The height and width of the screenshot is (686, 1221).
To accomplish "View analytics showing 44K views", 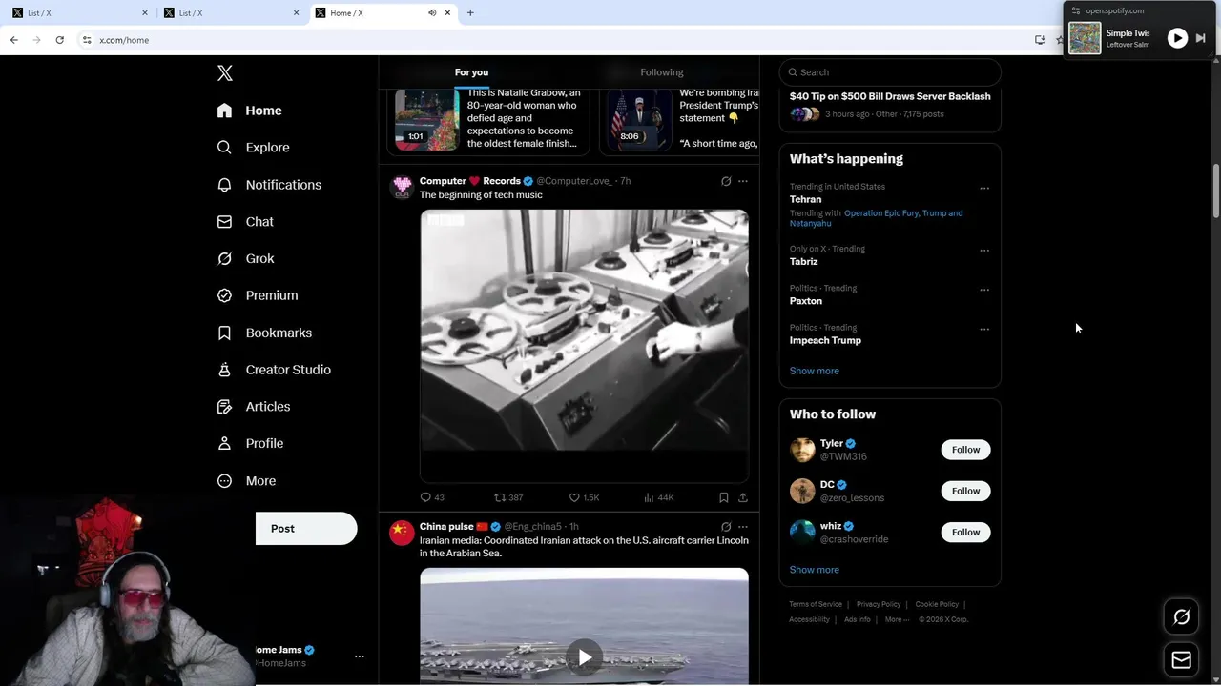I will [659, 497].
